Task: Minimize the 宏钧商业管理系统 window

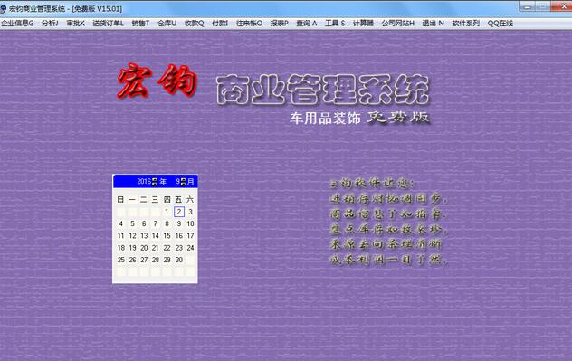Action: pos(527,6)
